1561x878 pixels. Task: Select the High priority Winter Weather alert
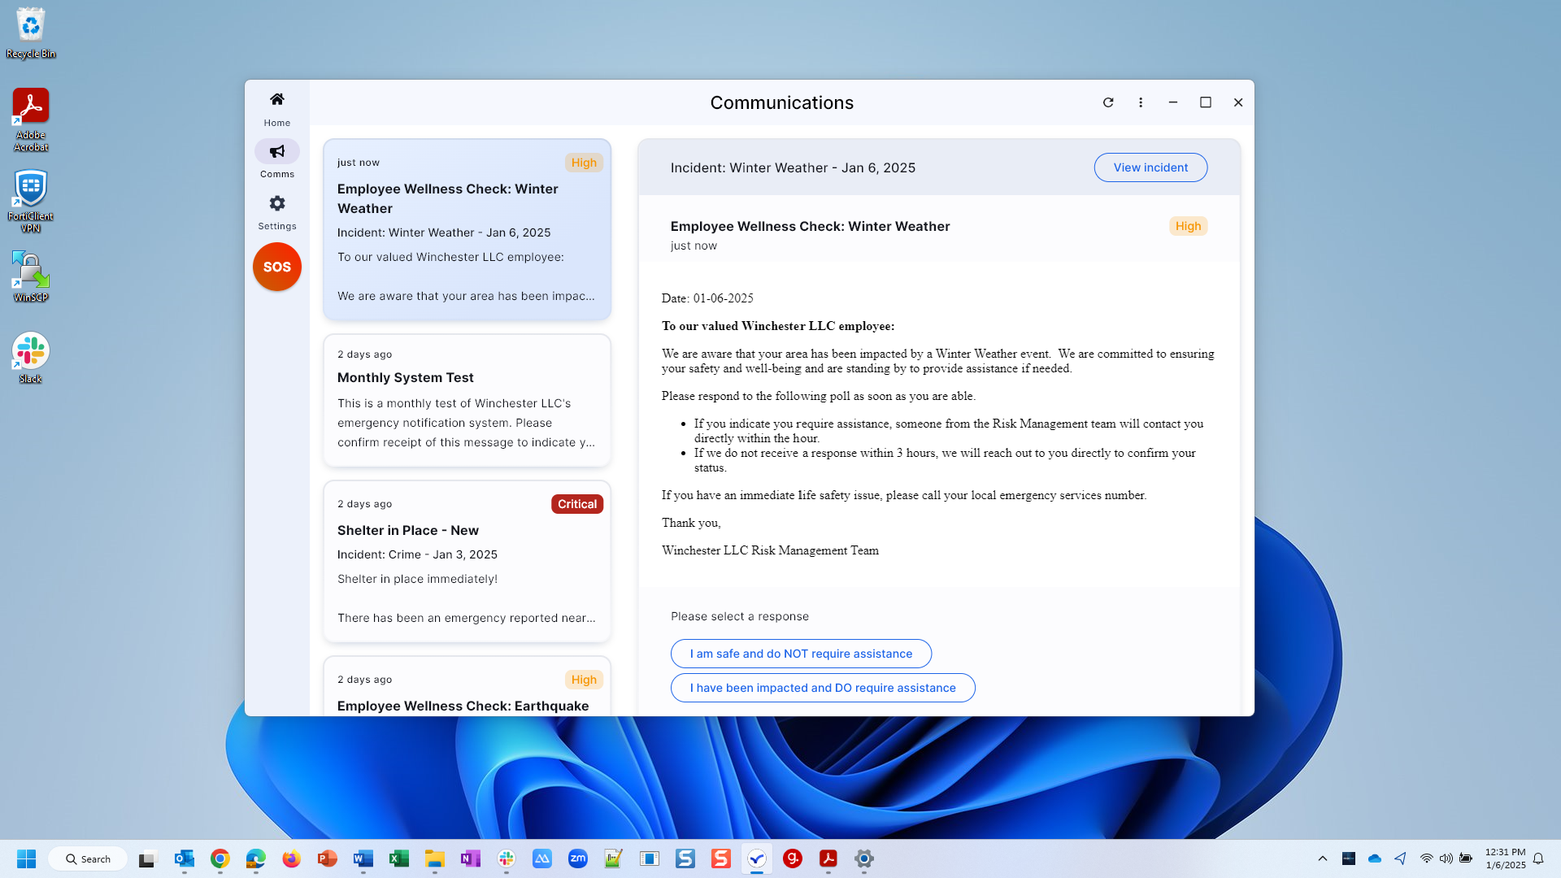pyautogui.click(x=467, y=228)
